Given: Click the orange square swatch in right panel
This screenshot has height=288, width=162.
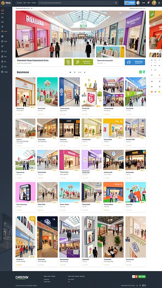Looking at the screenshot, I should tap(152, 92).
